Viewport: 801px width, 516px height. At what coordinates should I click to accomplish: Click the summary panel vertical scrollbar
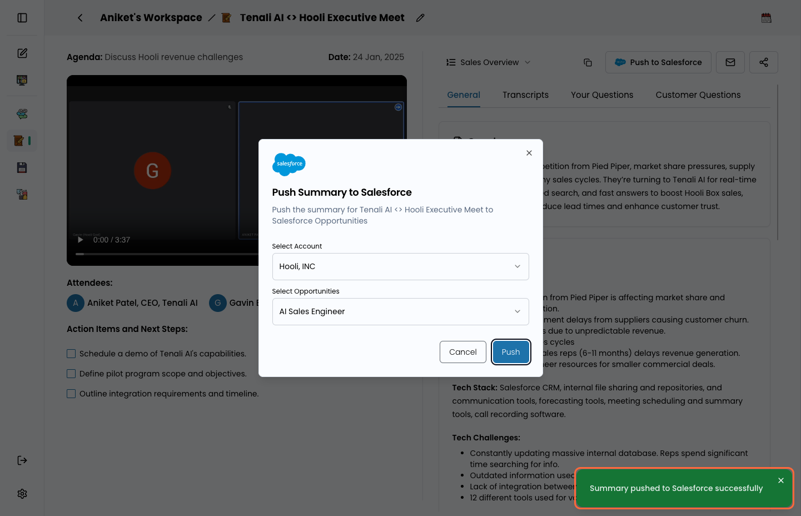[x=778, y=162]
